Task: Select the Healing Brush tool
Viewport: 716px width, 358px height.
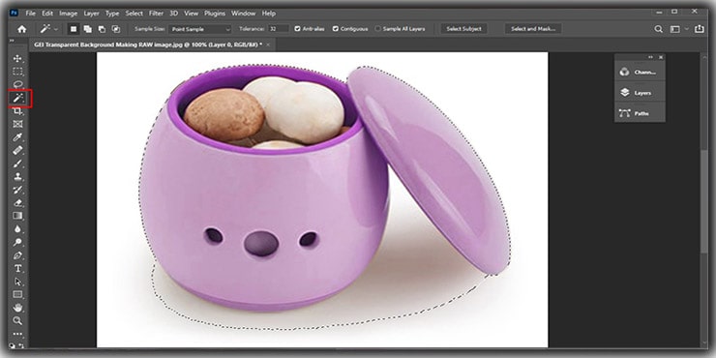Action: click(x=17, y=150)
